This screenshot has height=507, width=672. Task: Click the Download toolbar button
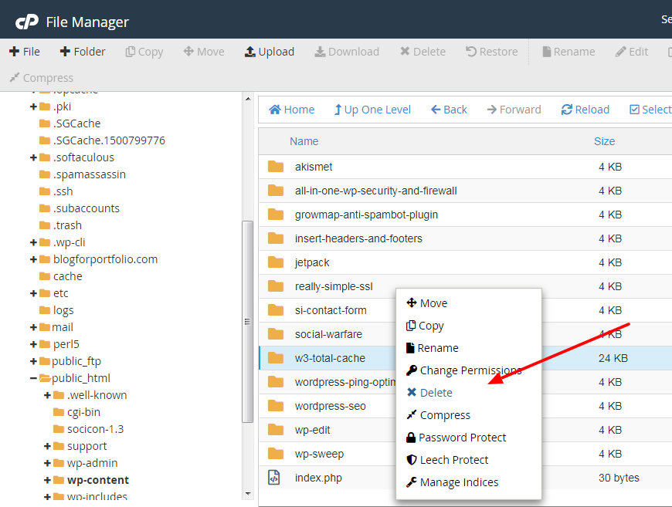[347, 52]
